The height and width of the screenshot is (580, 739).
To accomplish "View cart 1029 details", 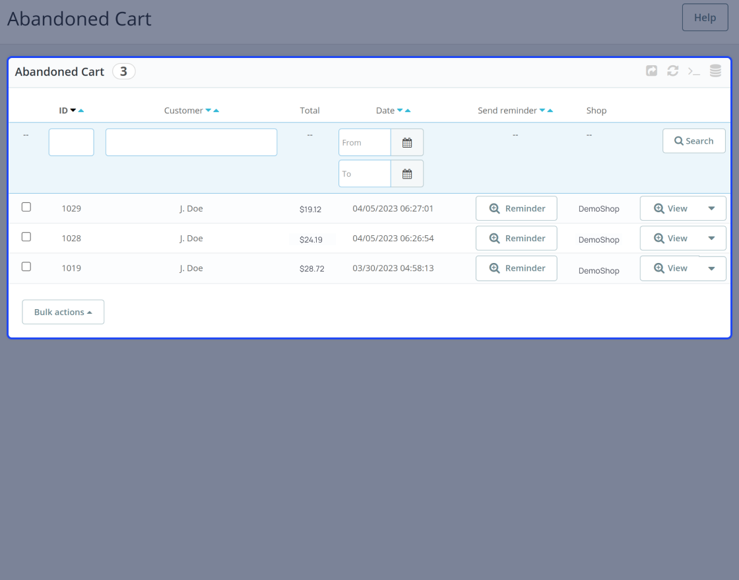I will [x=670, y=208].
